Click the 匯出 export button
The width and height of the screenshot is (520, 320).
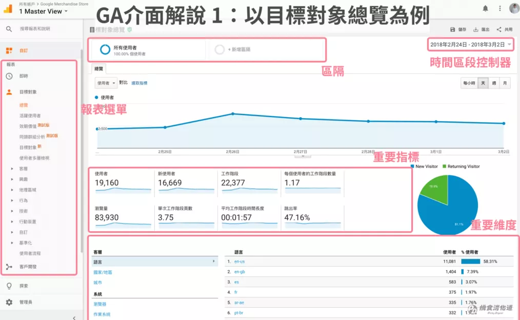coord(481,30)
